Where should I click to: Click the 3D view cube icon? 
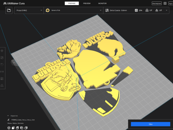coord(9,128)
